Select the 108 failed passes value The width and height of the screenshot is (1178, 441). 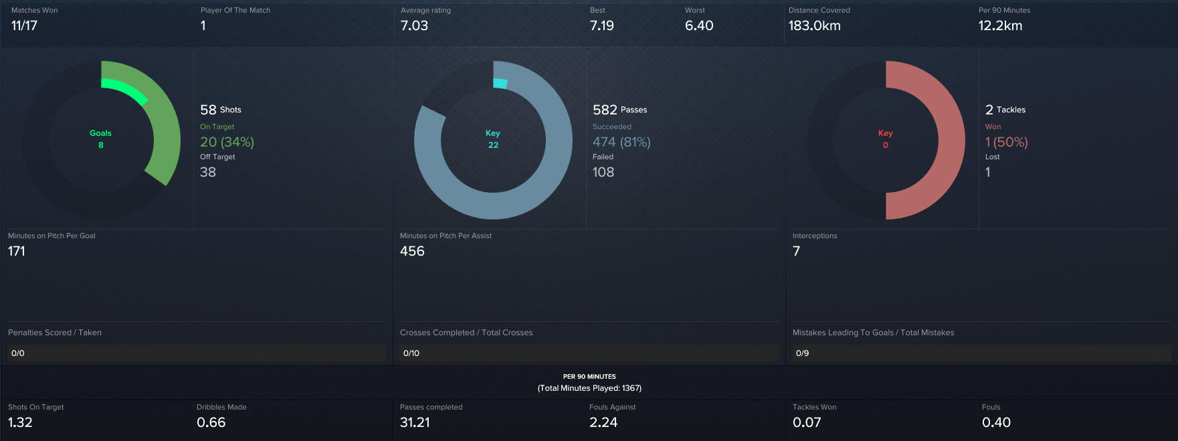tap(603, 172)
